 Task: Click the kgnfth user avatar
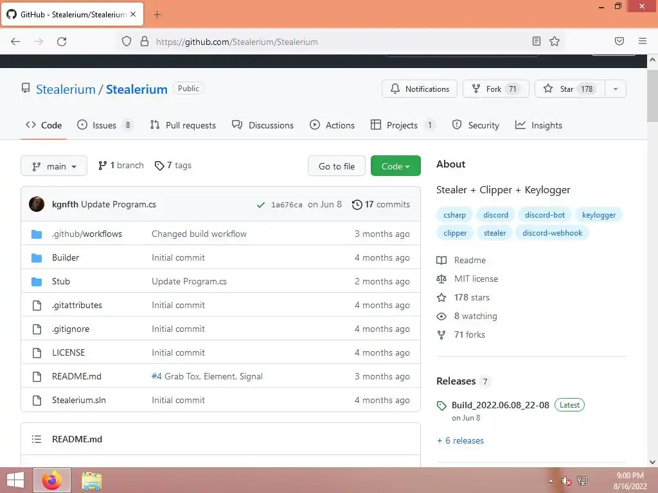[x=37, y=204]
